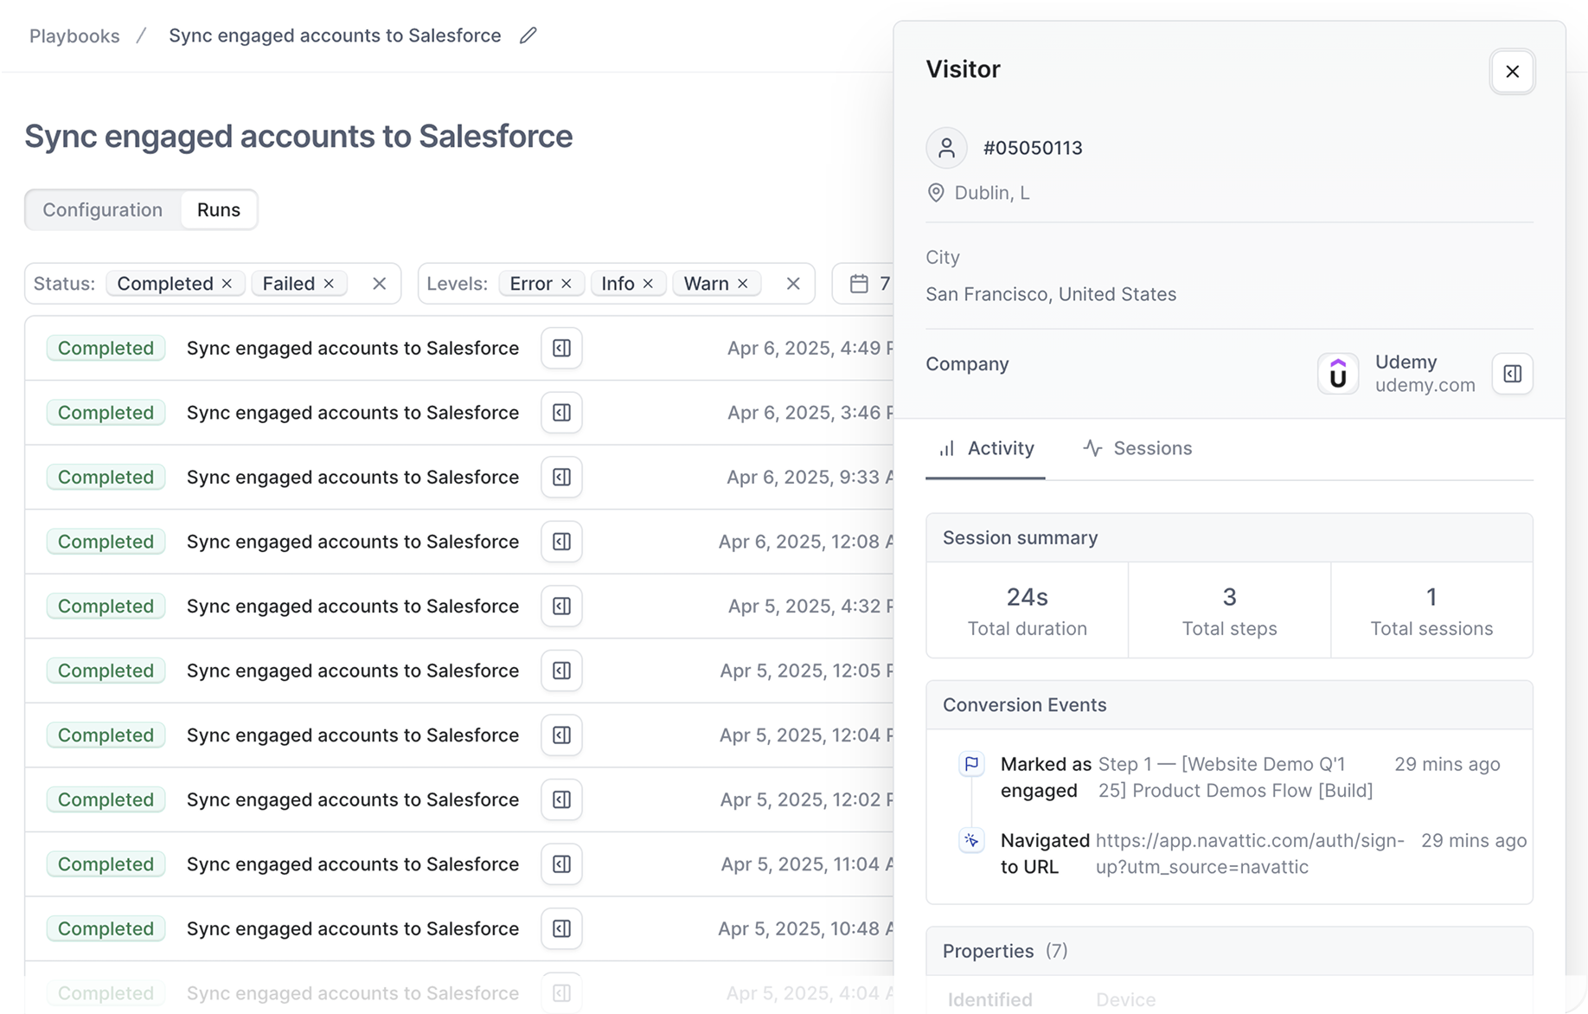Click the Navigated to URL event icon
This screenshot has height=1014, width=1588.
[971, 840]
